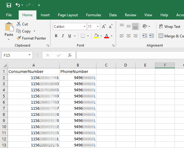This screenshot has width=184, height=148.
Task: Click the Copy button
Action: tap(23, 31)
